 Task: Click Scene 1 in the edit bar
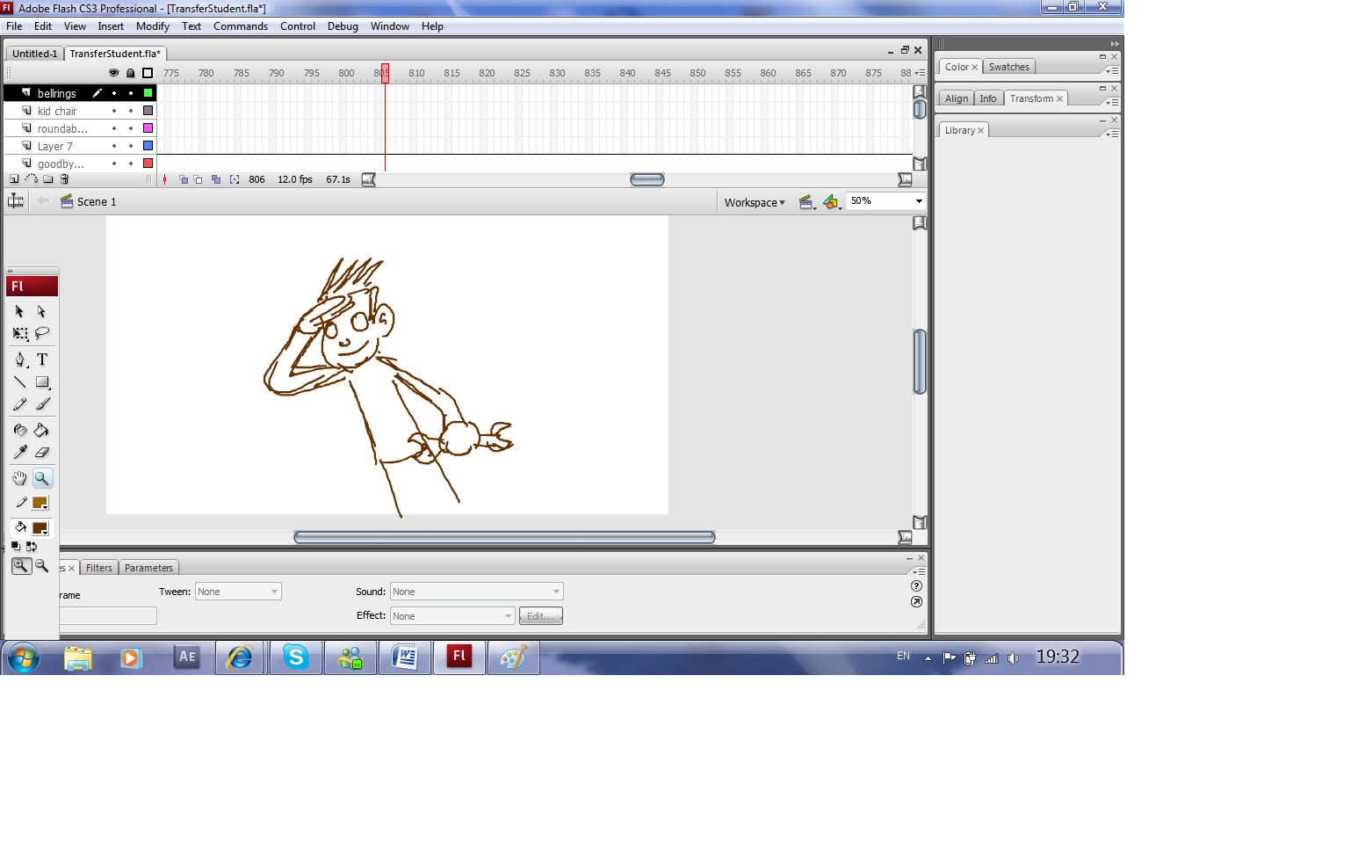pos(96,202)
